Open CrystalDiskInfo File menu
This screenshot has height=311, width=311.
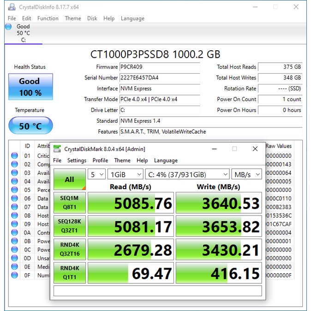pos(12,18)
